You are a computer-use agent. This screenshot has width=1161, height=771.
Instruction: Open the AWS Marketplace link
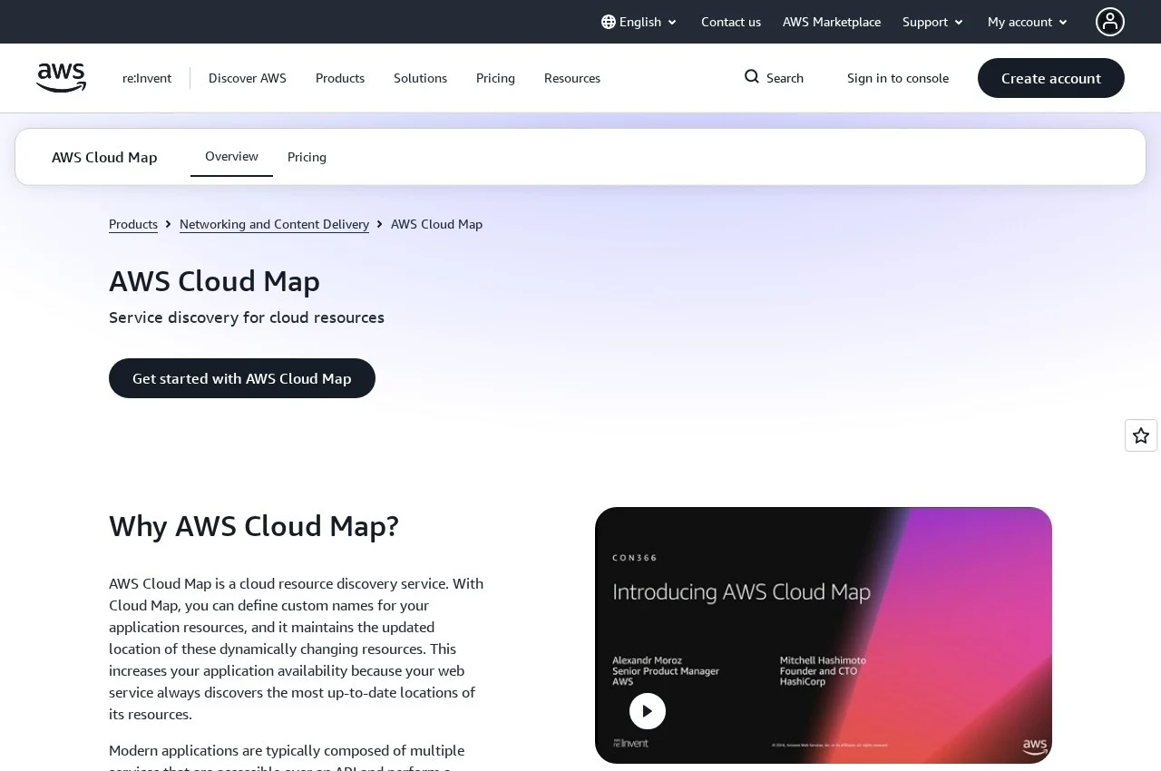[x=832, y=22]
